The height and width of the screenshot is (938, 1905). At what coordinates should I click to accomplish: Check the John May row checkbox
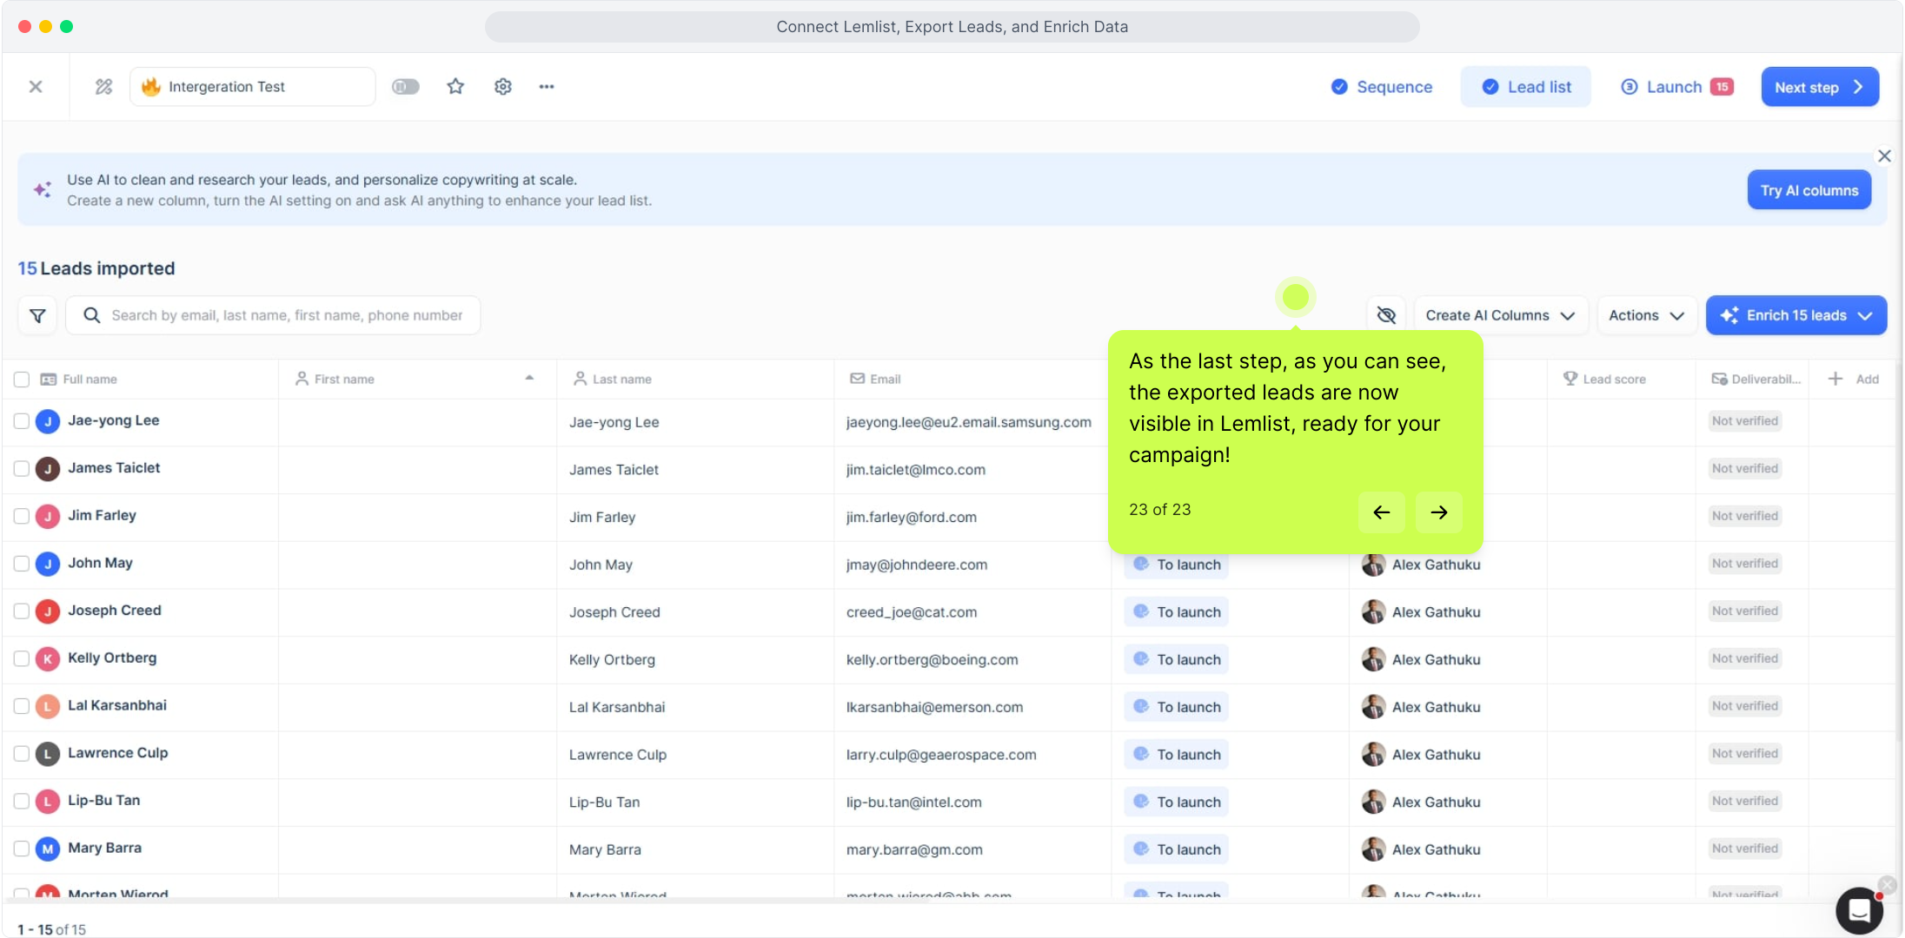coord(22,564)
